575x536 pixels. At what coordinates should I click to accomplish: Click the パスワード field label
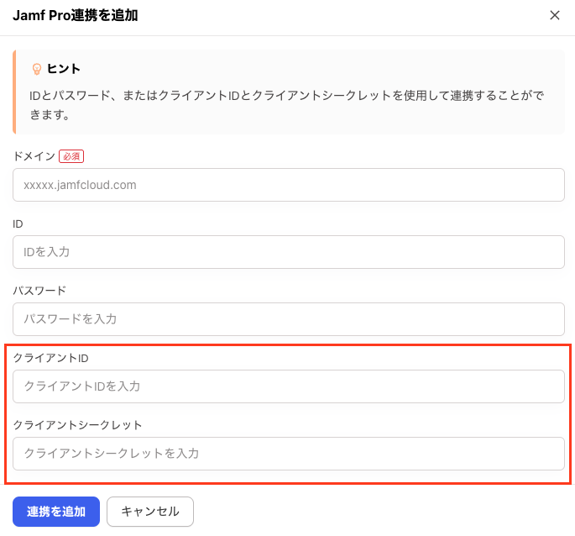click(39, 291)
